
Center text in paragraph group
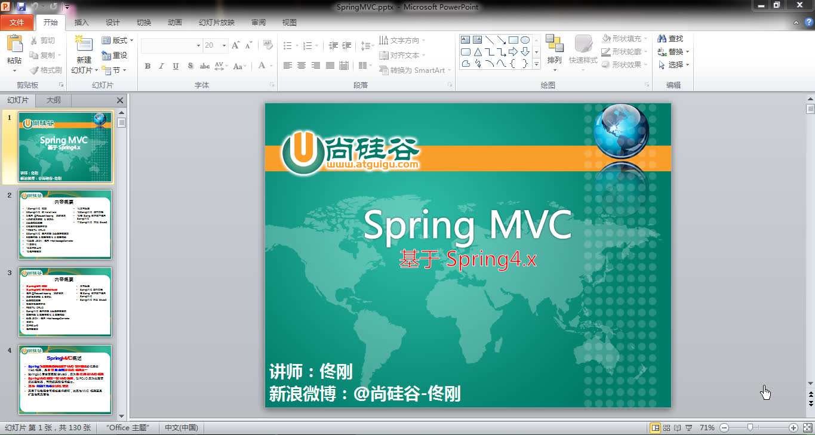(x=302, y=66)
